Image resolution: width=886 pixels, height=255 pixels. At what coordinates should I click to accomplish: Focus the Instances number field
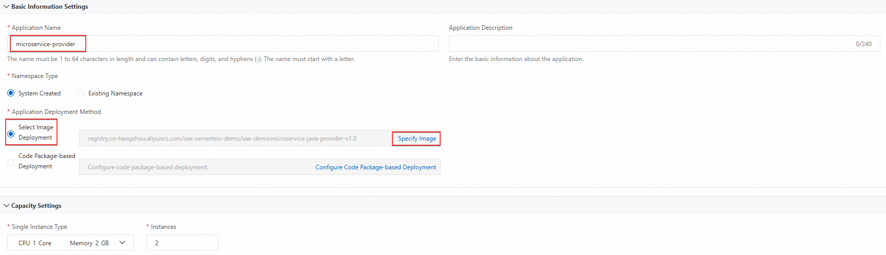[182, 243]
